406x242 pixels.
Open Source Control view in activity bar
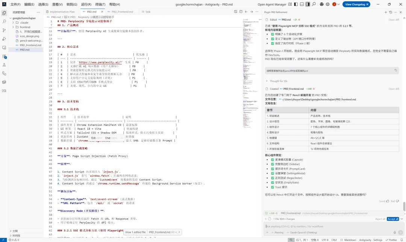pos(4,30)
